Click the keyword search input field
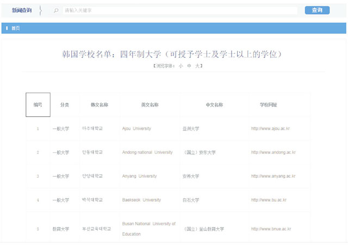The width and height of the screenshot is (348, 251). (179, 10)
